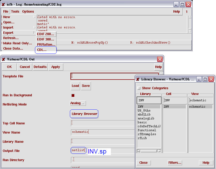Click the Top Cell Name field
This screenshot has height=169, width=216.
click(103, 123)
